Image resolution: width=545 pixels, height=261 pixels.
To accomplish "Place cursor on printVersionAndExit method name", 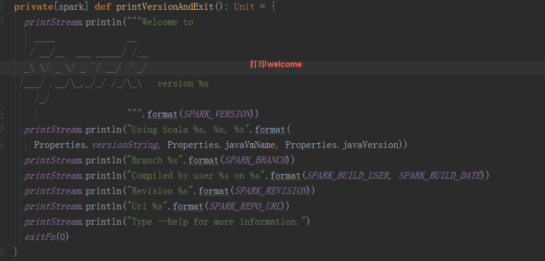I will 165,7.
